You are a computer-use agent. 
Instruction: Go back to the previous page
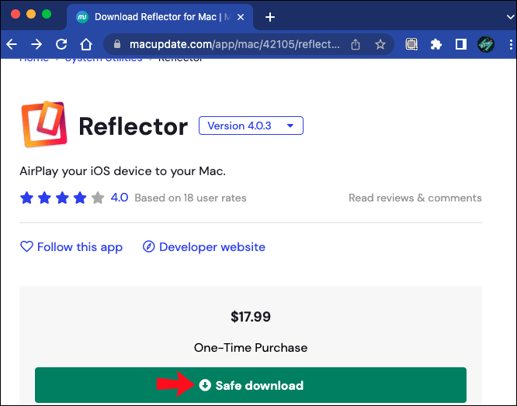point(12,44)
